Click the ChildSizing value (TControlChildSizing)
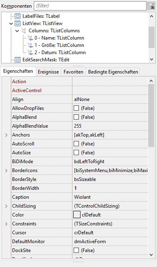This screenshot has width=157, height=267. point(97,206)
